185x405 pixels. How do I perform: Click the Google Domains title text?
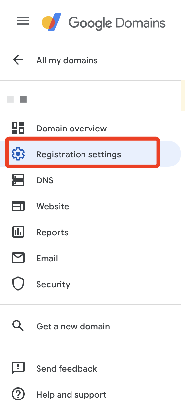pyautogui.click(x=117, y=23)
